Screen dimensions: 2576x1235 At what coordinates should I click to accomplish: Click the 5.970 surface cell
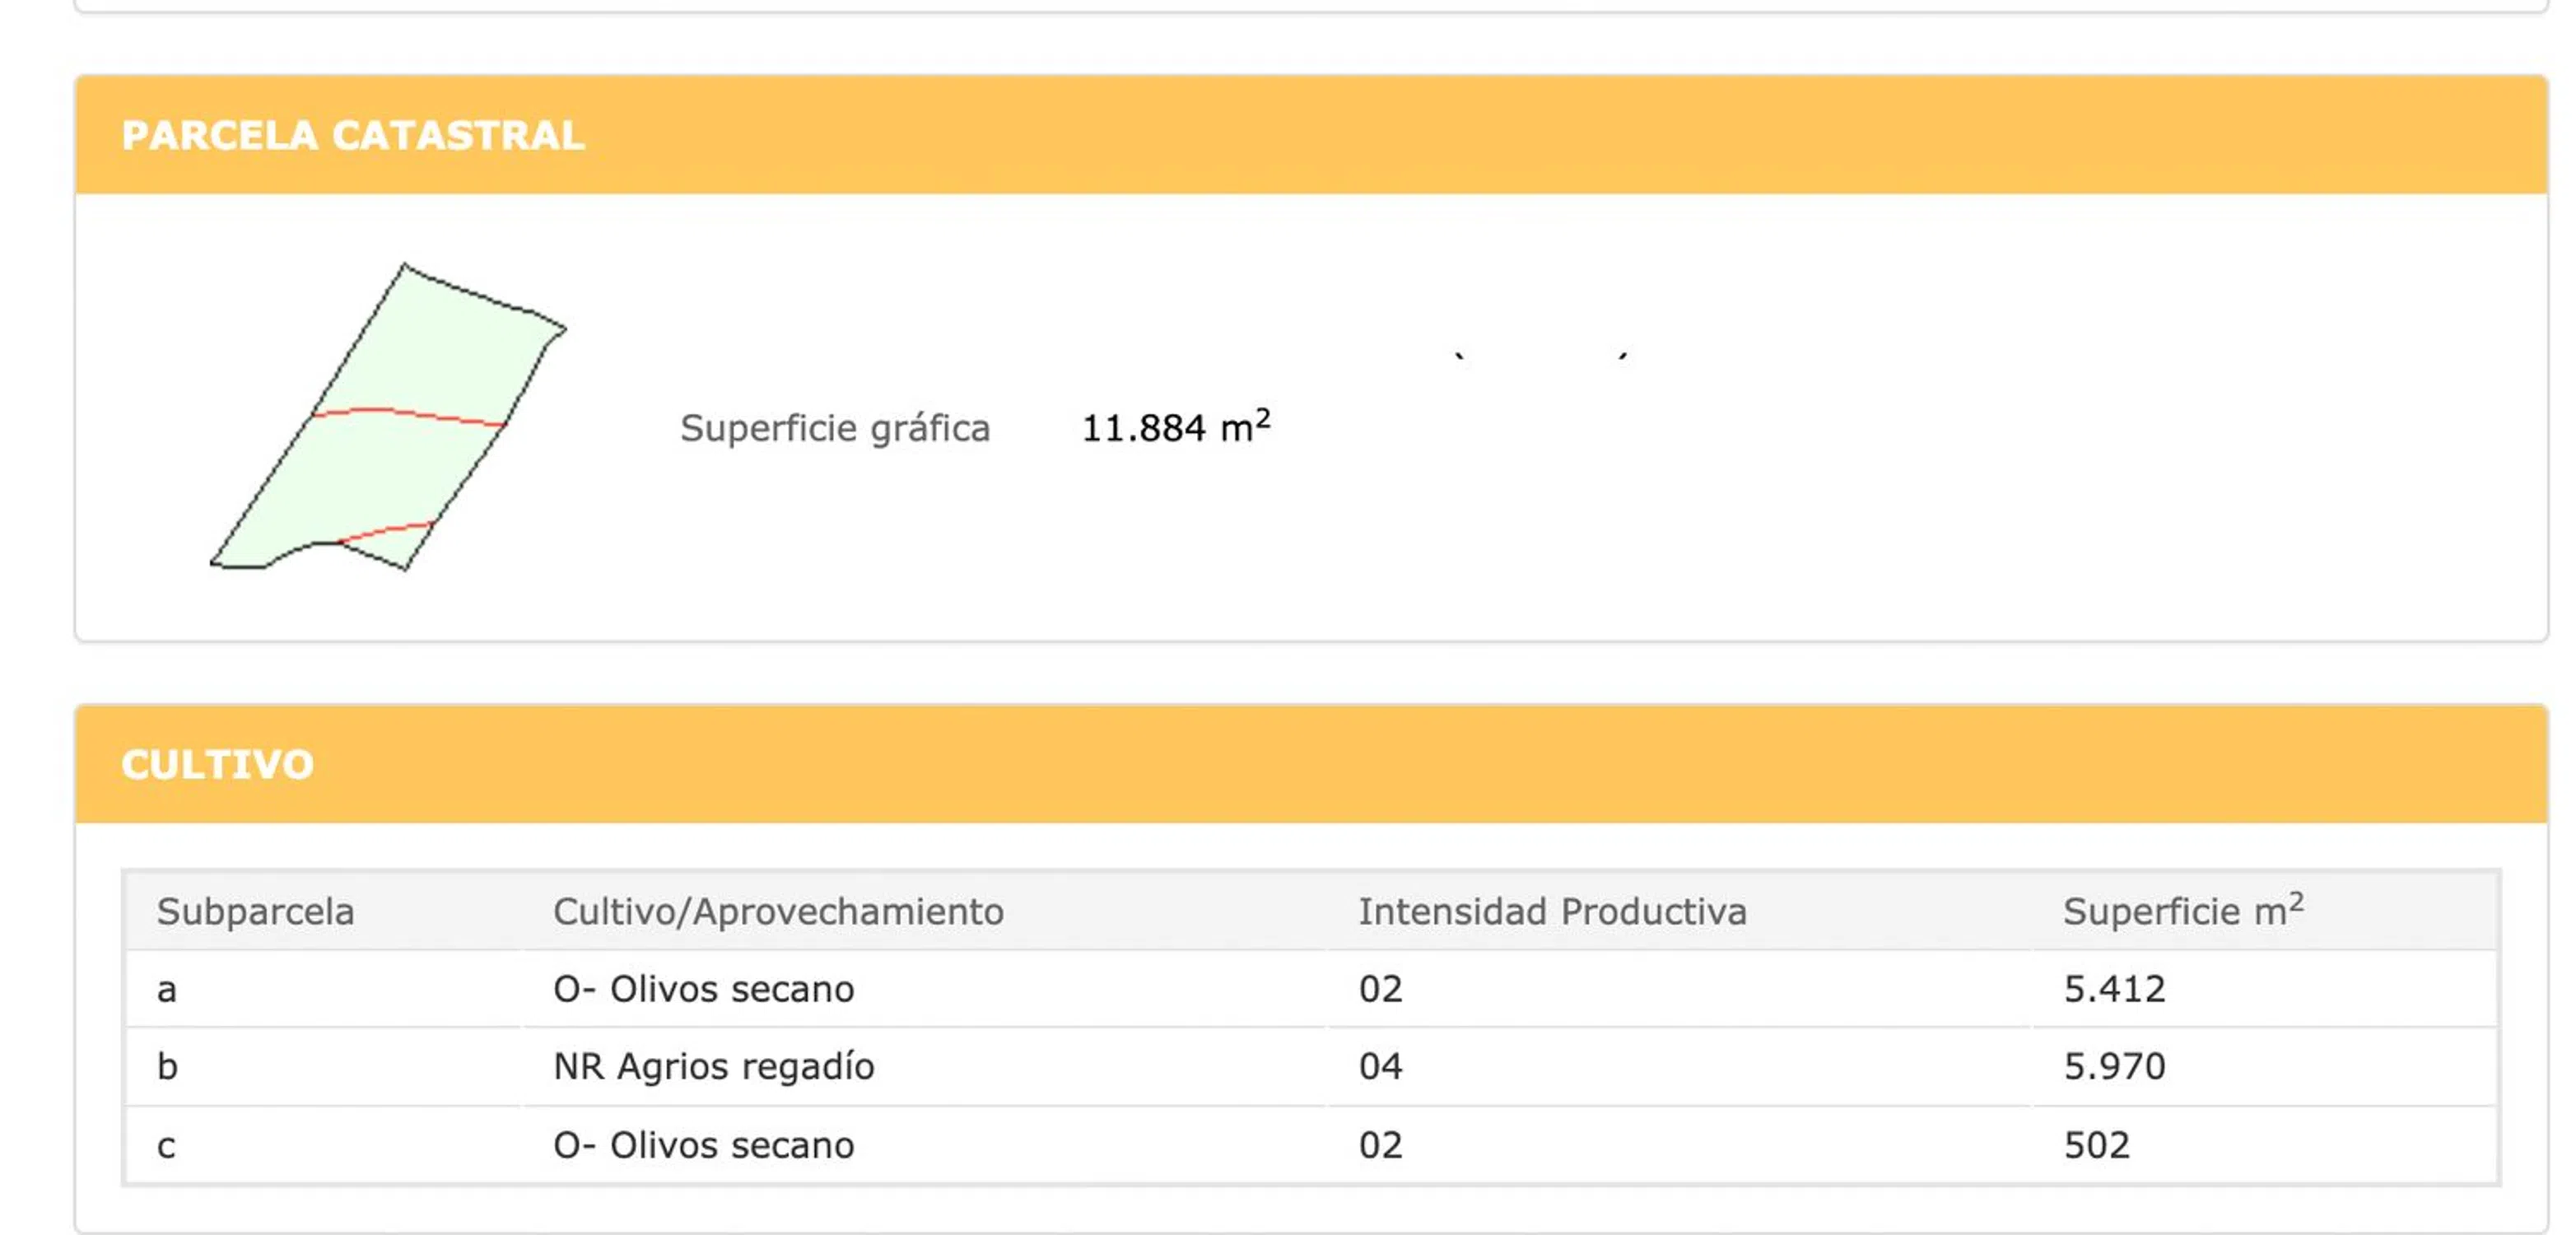[2114, 1067]
